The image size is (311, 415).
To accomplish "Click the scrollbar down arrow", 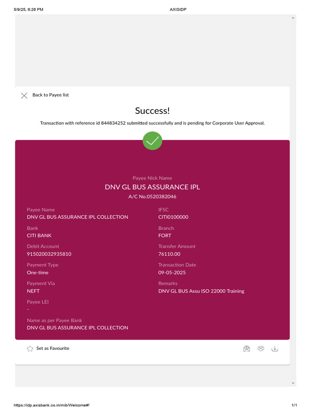I will 293,383.
